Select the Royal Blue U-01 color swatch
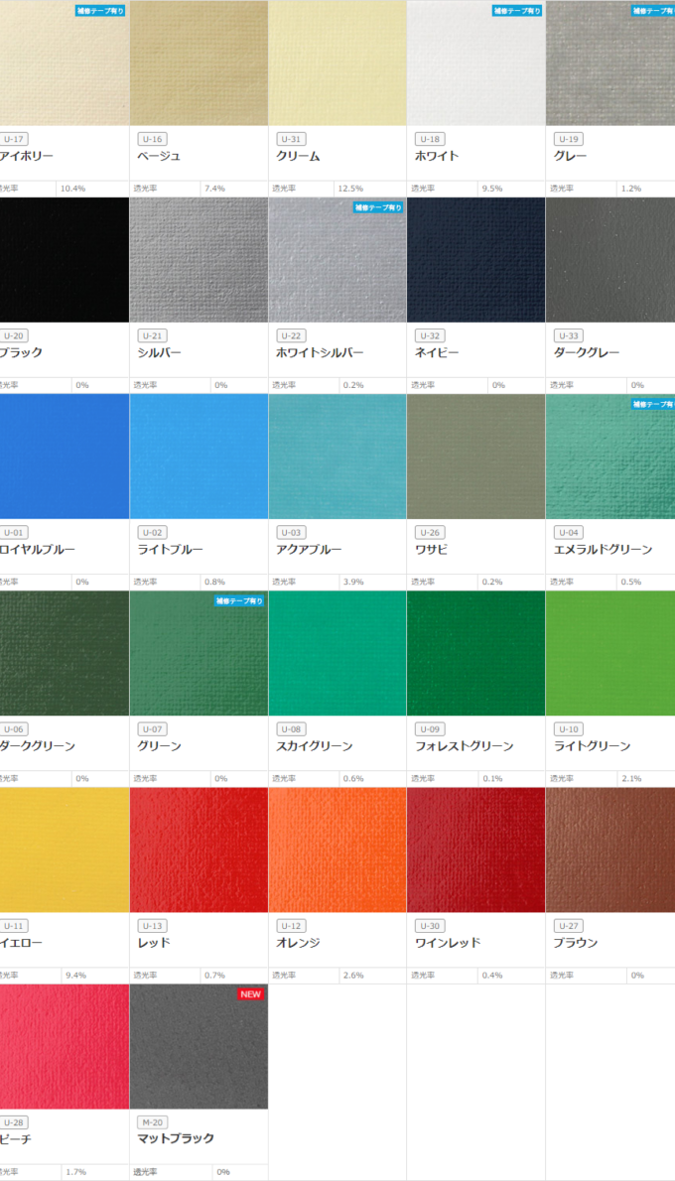Image resolution: width=675 pixels, height=1181 pixels. (x=65, y=456)
